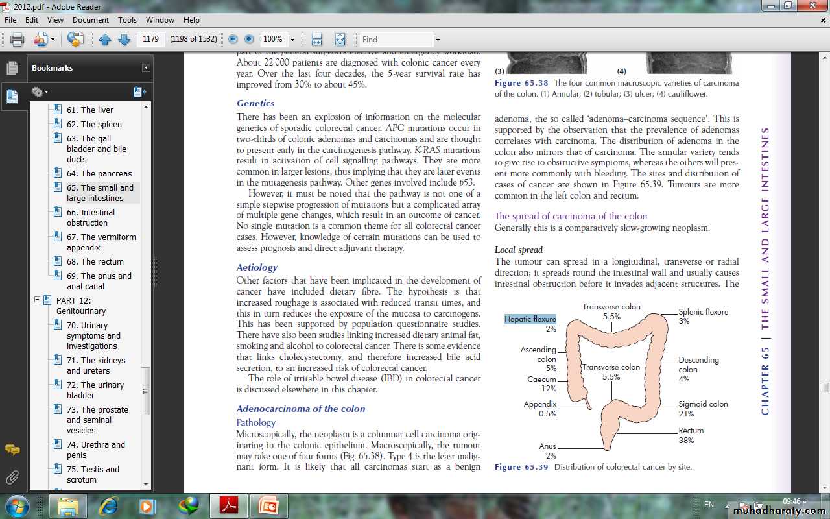Open the Attachments paperclip panel
Image resolution: width=830 pixels, height=519 pixels.
pos(12,478)
